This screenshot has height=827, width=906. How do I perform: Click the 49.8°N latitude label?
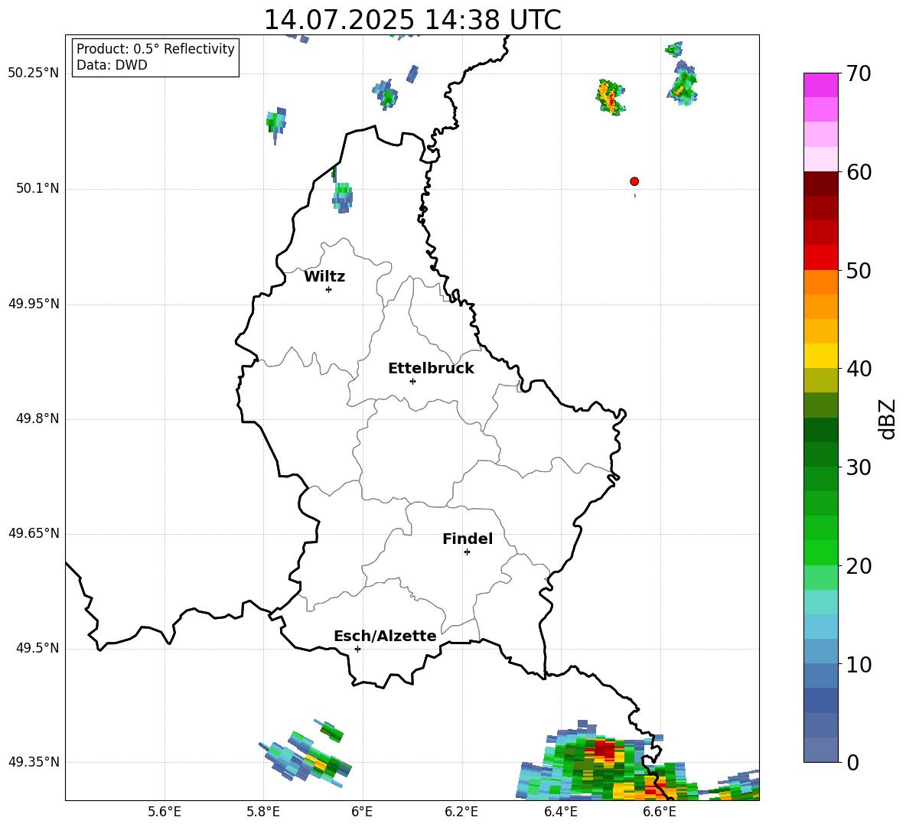(x=37, y=418)
